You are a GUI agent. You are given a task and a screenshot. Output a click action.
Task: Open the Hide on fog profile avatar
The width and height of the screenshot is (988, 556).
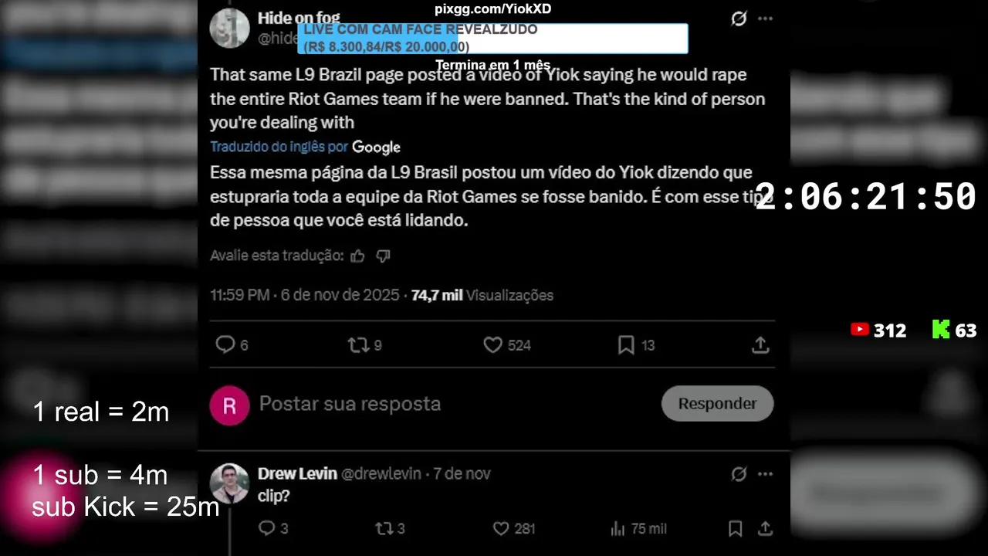pyautogui.click(x=229, y=28)
